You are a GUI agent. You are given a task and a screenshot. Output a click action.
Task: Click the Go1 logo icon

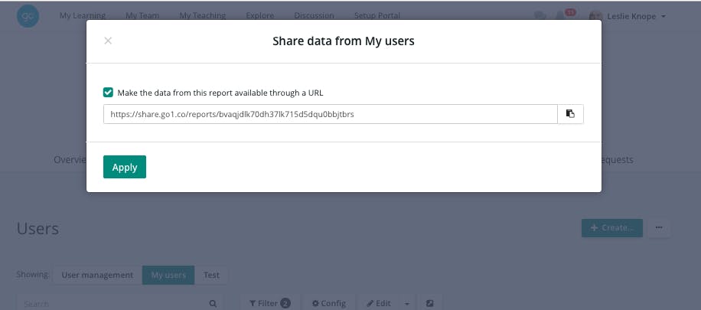coord(28,16)
